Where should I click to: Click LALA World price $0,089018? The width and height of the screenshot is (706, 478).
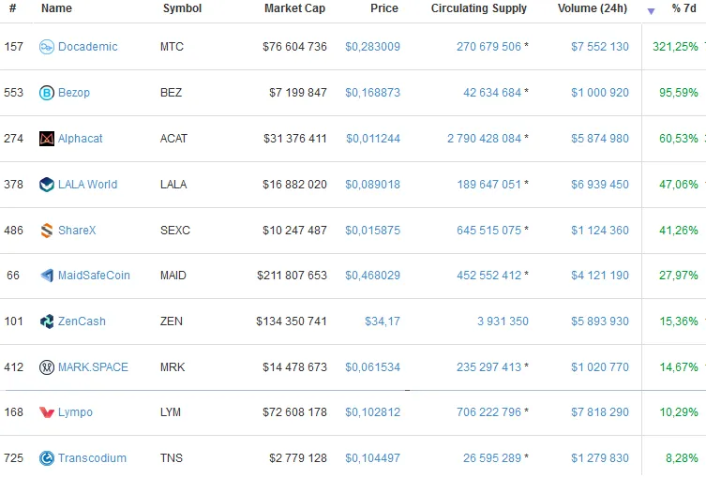[x=373, y=185]
